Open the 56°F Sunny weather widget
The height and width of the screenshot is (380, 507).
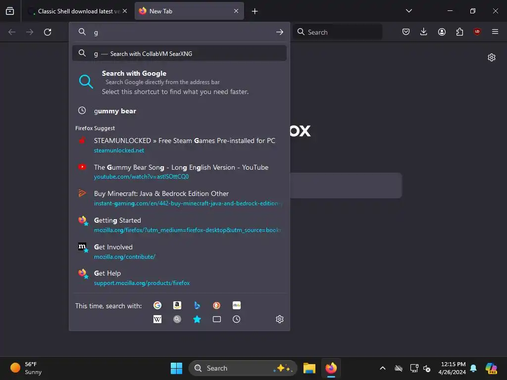tap(26, 368)
